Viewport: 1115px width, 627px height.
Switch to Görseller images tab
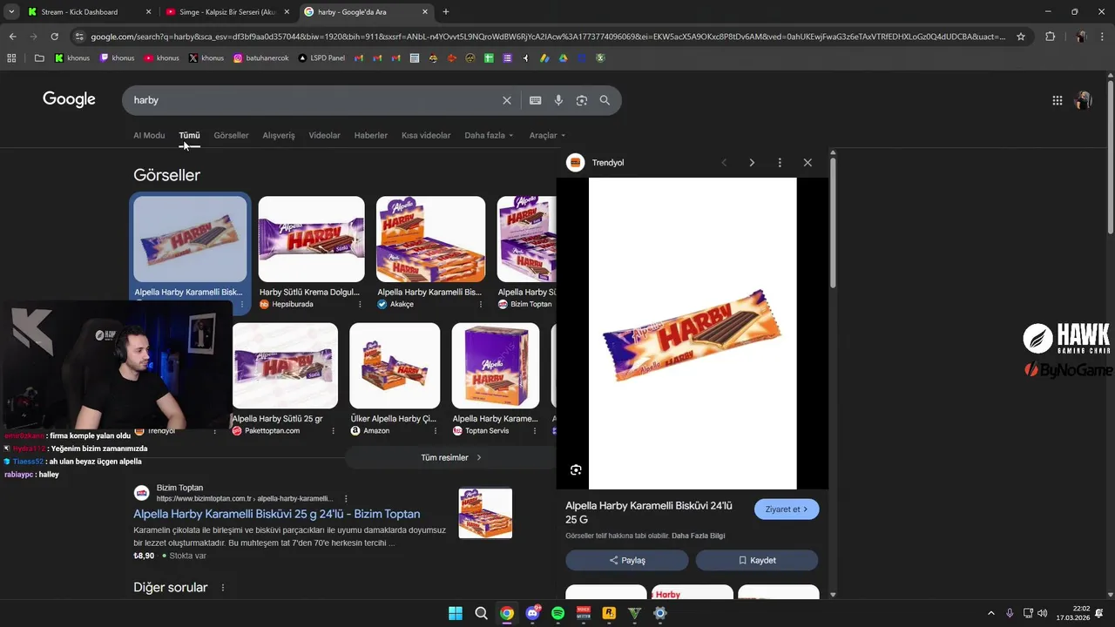coord(231,135)
